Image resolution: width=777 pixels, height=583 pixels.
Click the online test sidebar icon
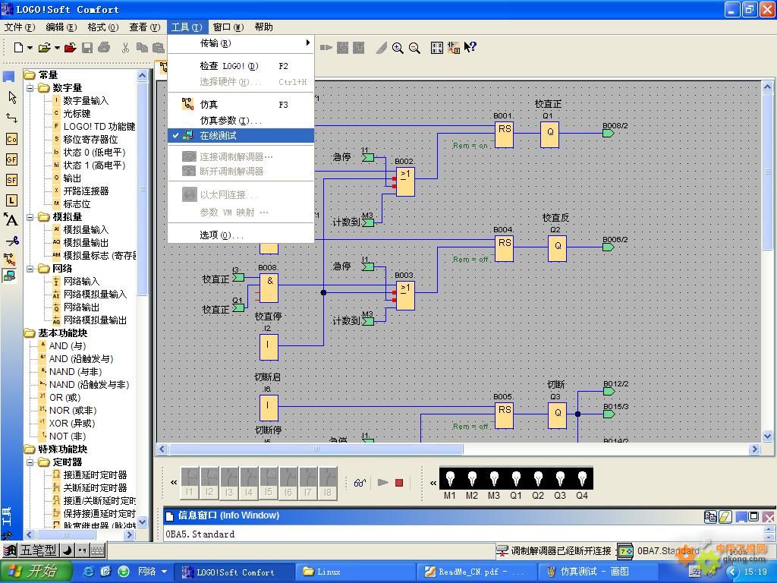tap(9, 276)
